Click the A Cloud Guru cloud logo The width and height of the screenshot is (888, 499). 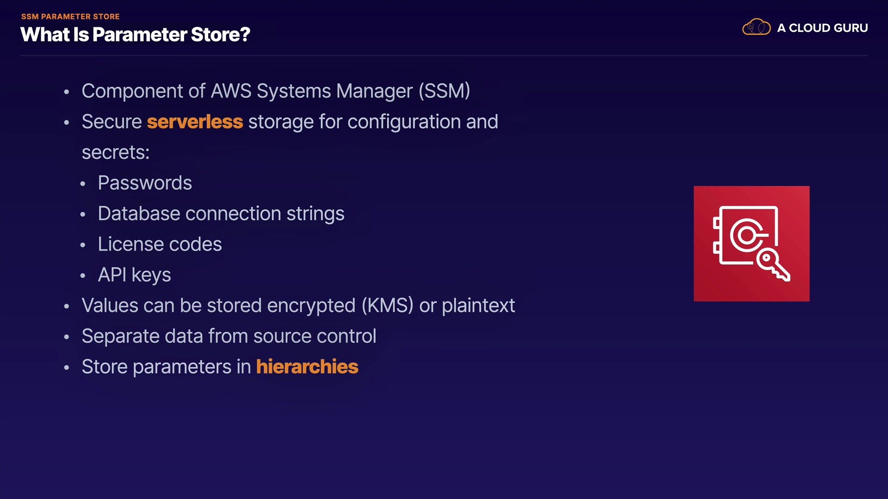click(x=756, y=27)
